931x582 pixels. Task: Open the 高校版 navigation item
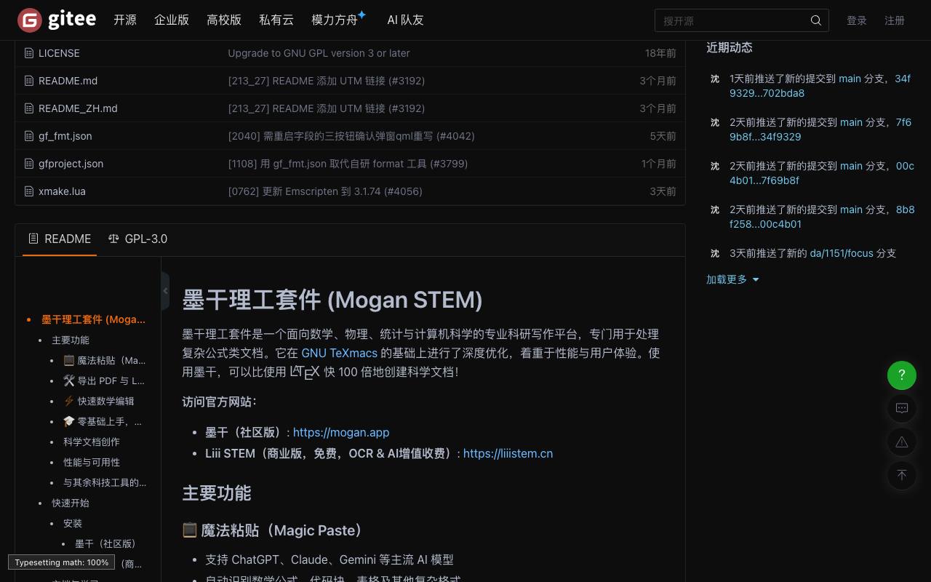tap(224, 20)
